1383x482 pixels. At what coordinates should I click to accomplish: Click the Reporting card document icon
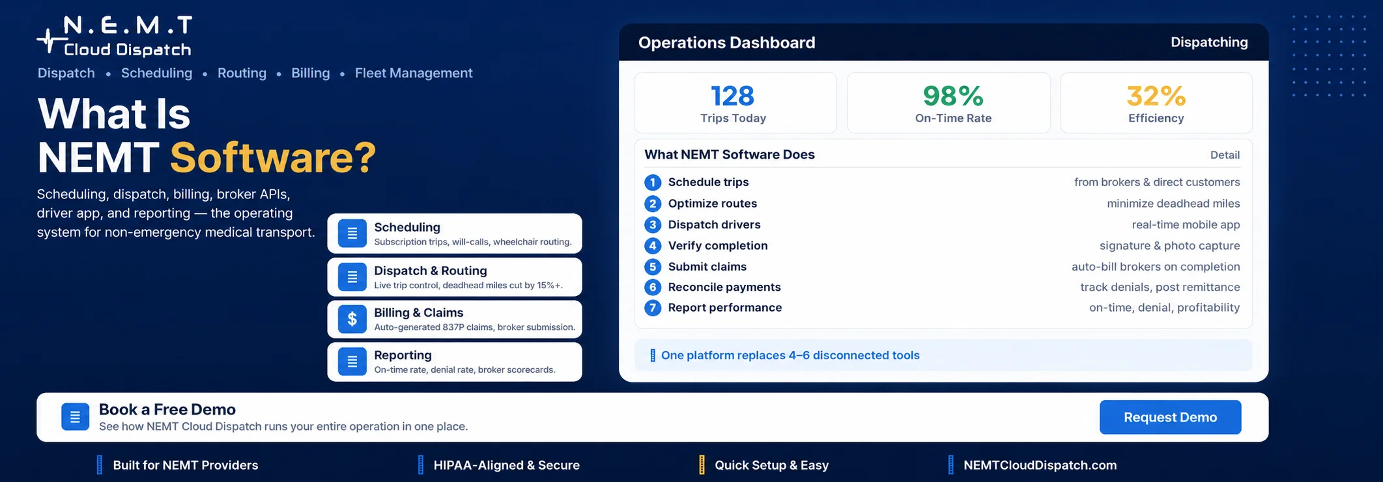click(x=352, y=362)
